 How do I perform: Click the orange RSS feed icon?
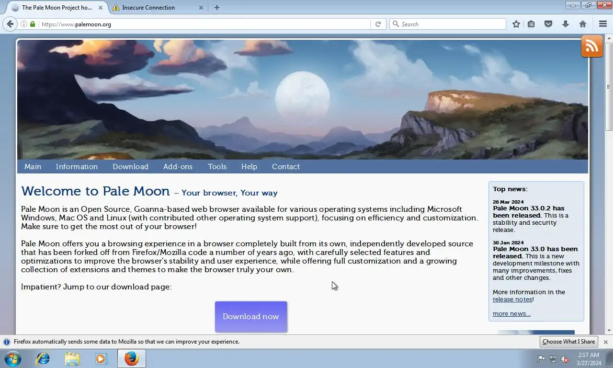pyautogui.click(x=592, y=46)
